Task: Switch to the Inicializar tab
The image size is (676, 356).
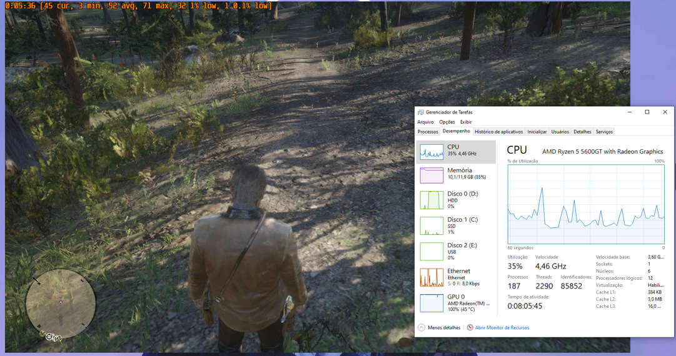Action: pos(537,132)
